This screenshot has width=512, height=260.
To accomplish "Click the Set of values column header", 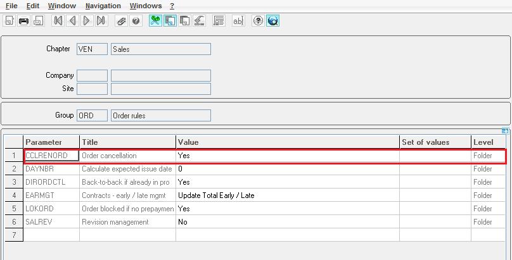I will coord(435,142).
